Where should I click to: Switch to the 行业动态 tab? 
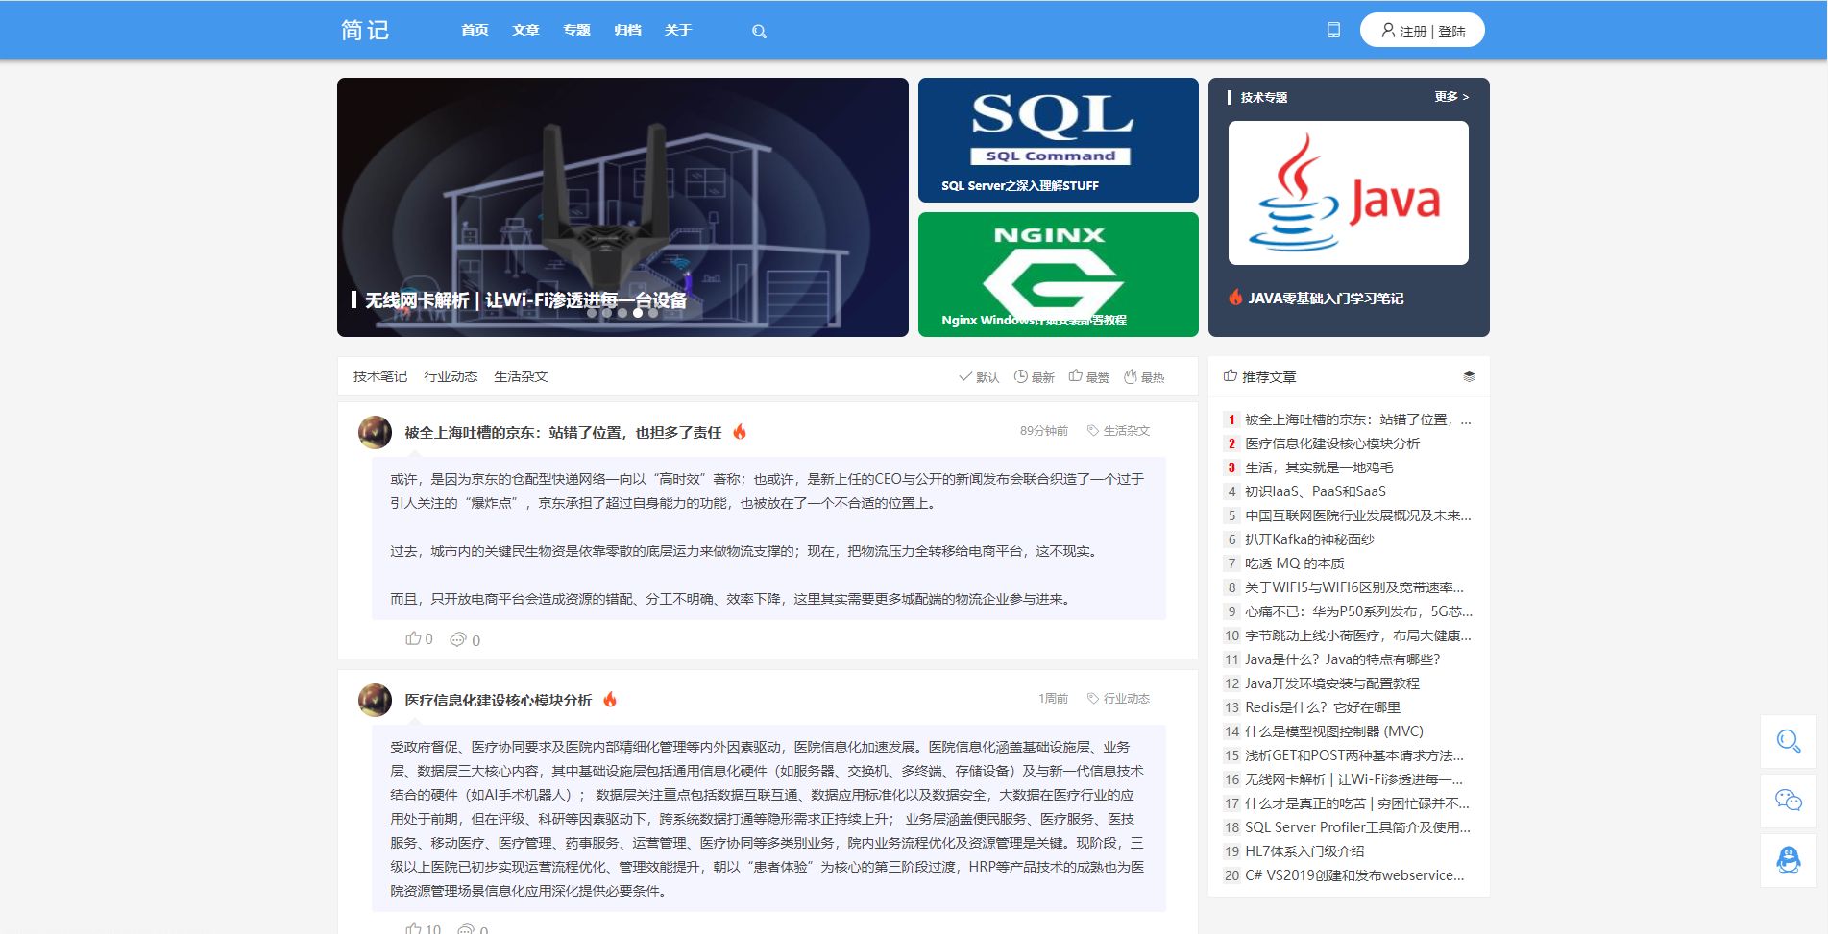451,377
